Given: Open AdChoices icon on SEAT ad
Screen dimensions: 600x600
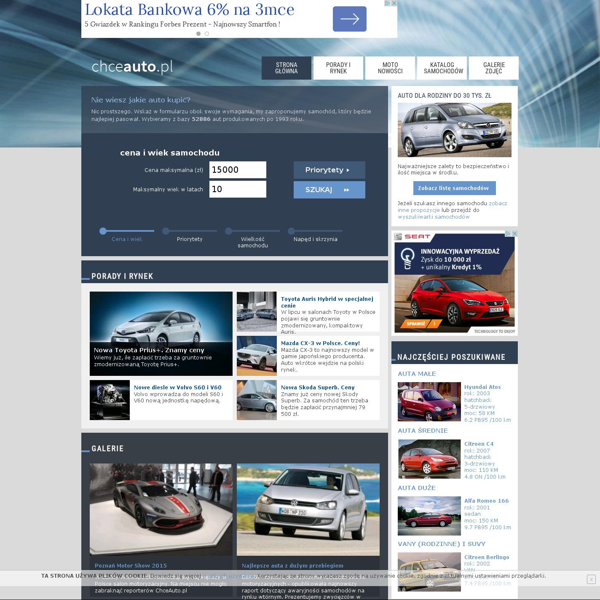Looking at the screenshot, I should click(x=508, y=233).
